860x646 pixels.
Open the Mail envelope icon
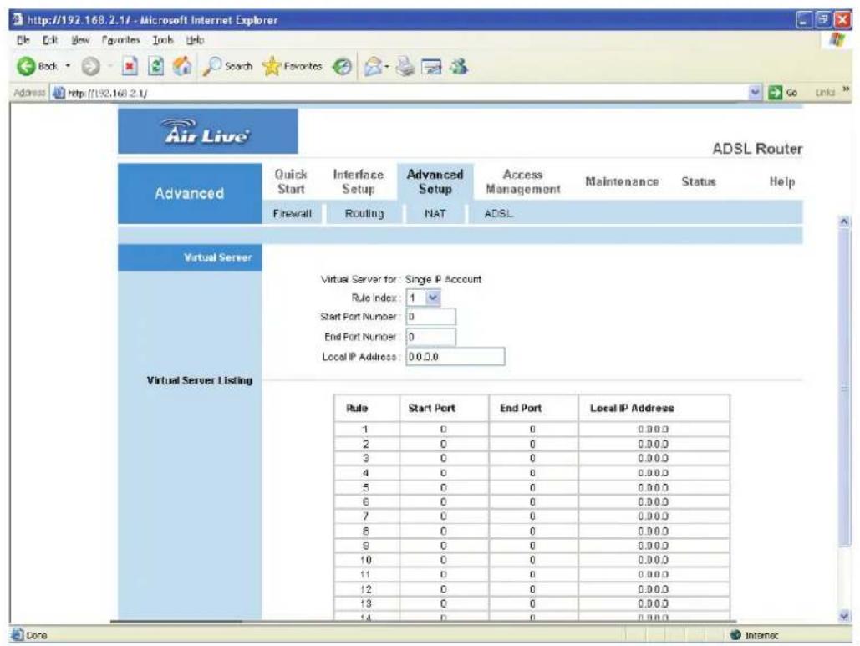(x=373, y=66)
